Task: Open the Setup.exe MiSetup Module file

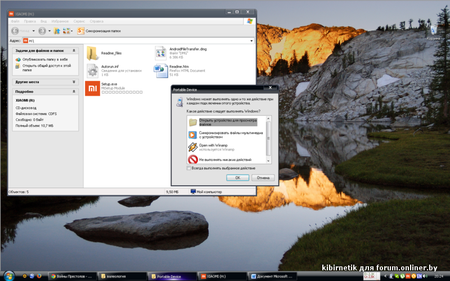Action: (92, 87)
